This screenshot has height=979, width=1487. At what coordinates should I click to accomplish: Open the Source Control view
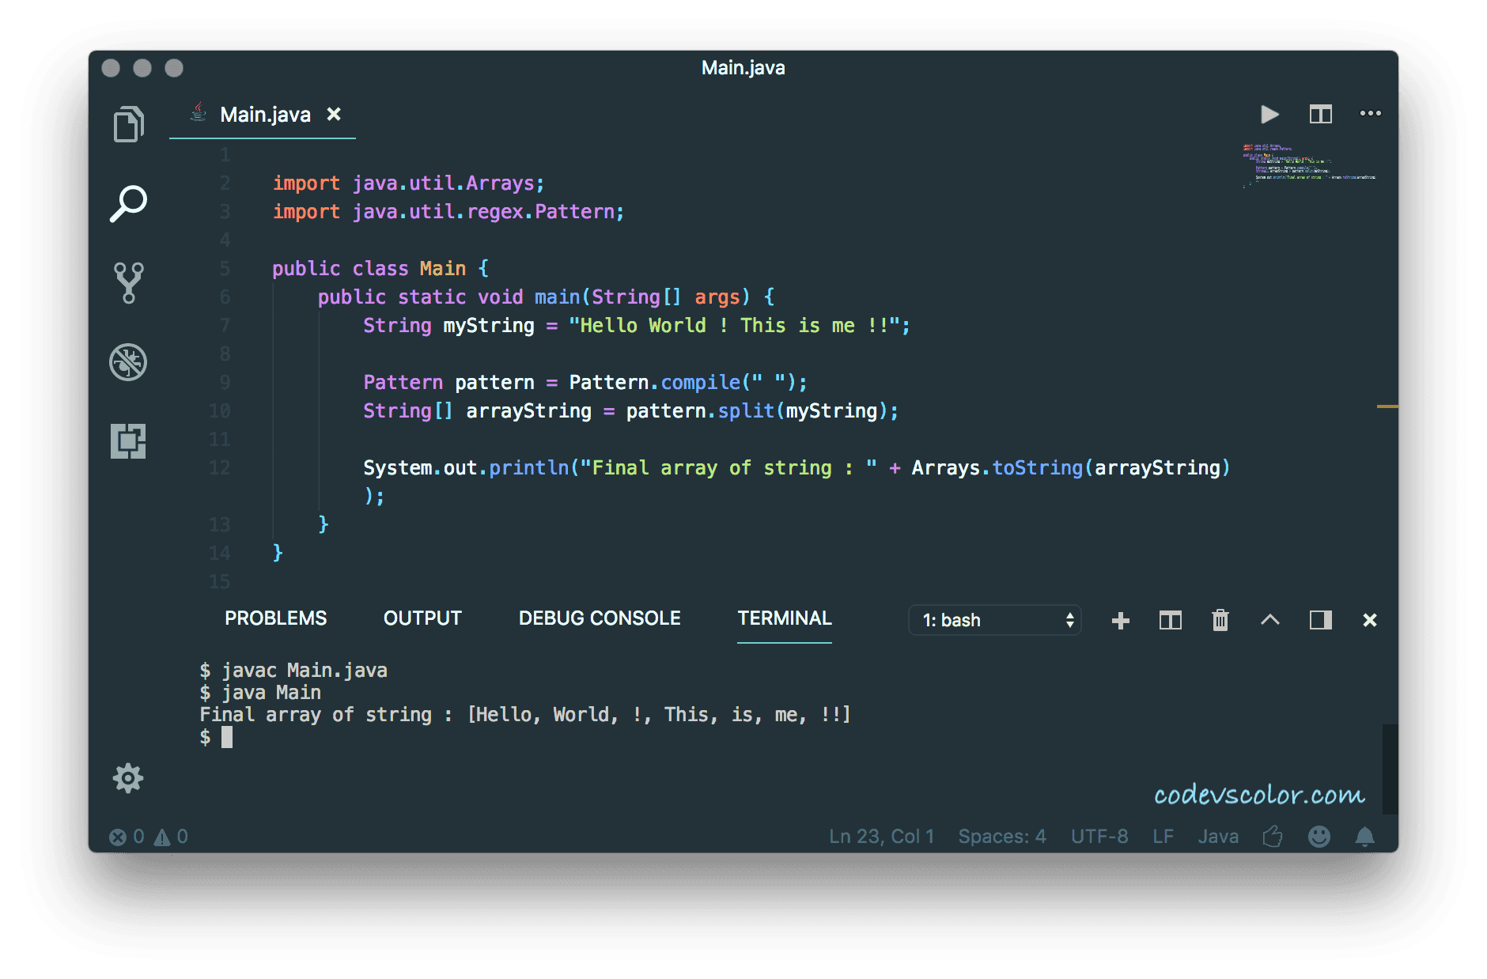[x=128, y=283]
